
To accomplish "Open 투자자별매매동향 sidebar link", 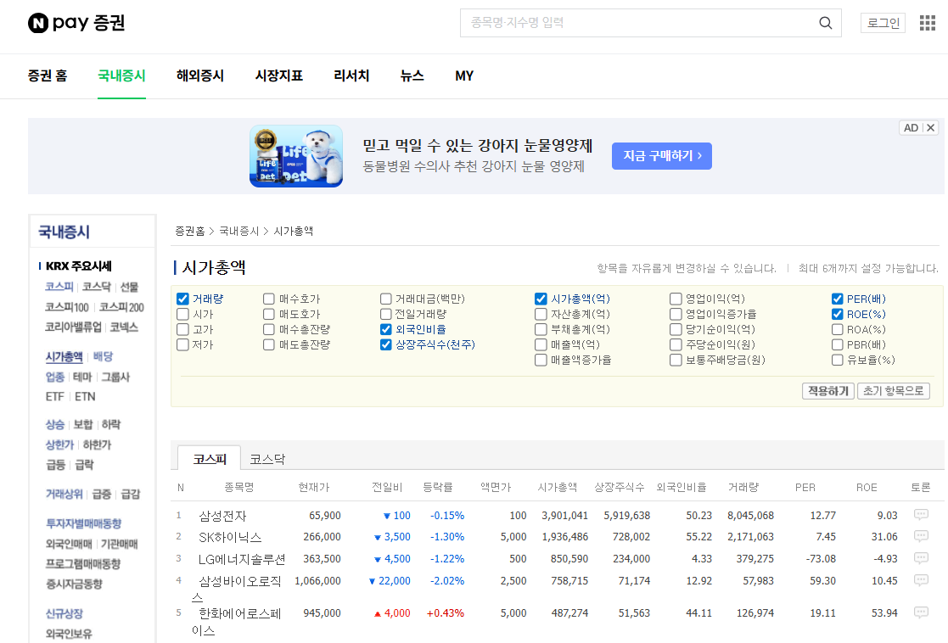I will pyautogui.click(x=83, y=523).
